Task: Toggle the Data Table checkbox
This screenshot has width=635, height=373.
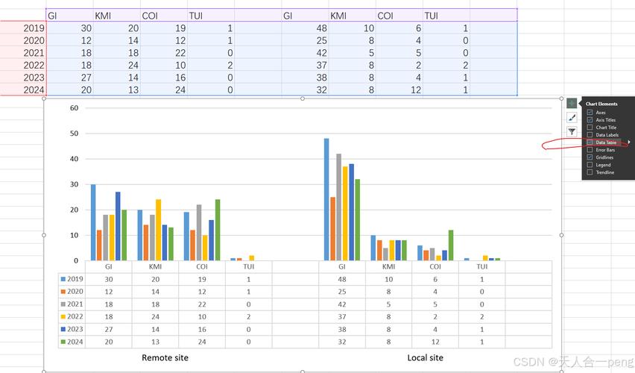Action: click(590, 142)
